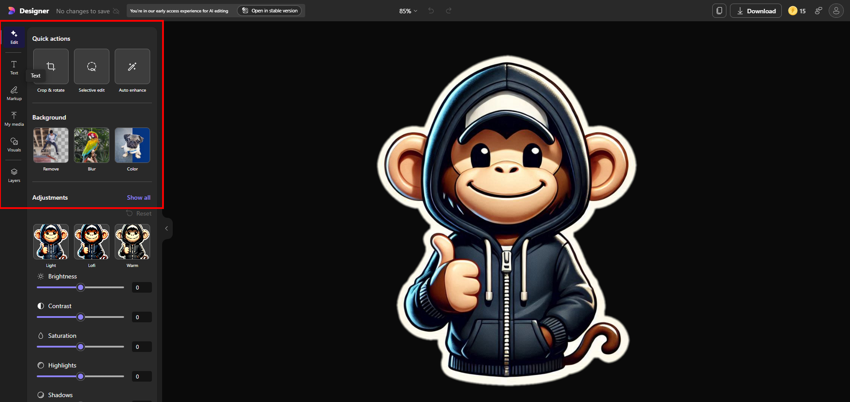Collapse the left edit panel
Viewport: 850px width, 402px height.
pos(167,228)
